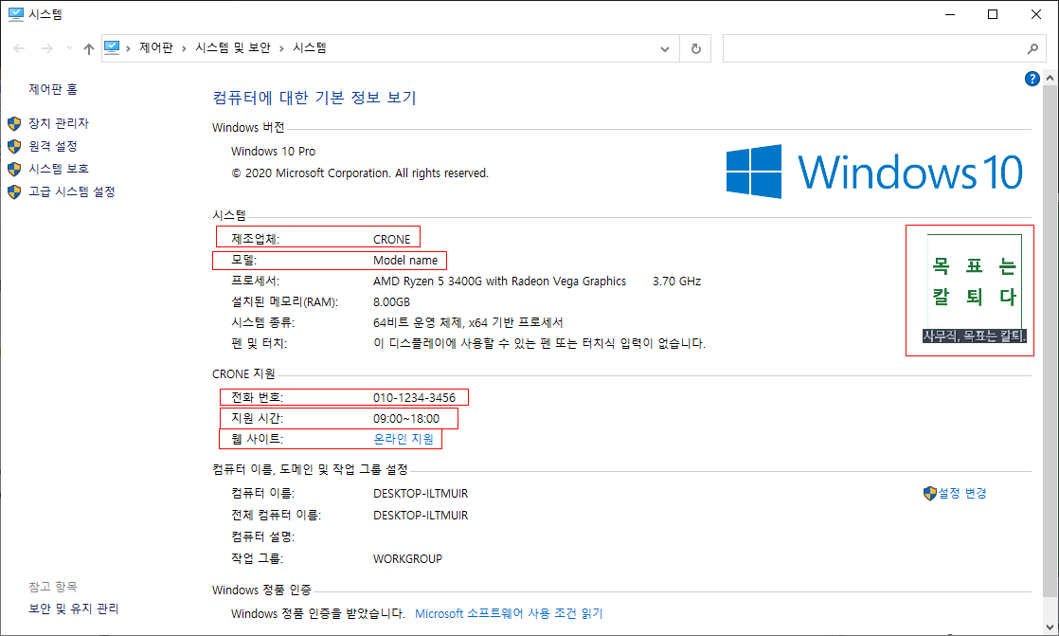
Task: Select the 3.70 GHz clock speed text
Action: tap(676, 282)
